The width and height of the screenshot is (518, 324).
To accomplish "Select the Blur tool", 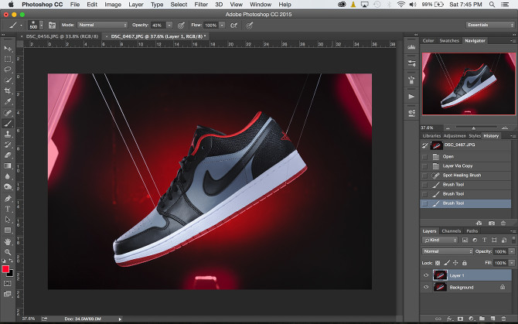I will [8, 176].
